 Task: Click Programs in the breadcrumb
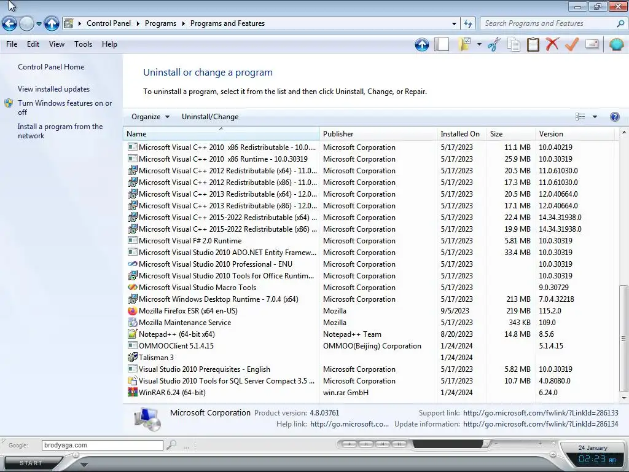click(160, 24)
